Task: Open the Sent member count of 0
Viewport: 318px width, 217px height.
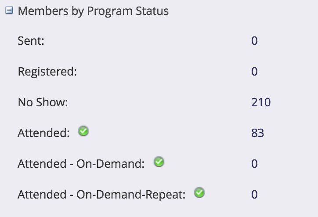Action: [254, 41]
